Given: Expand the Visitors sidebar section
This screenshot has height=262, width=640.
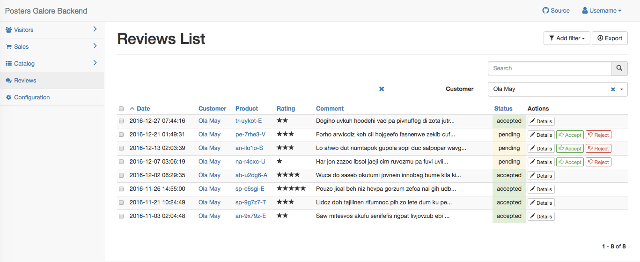Looking at the screenshot, I should 52,30.
